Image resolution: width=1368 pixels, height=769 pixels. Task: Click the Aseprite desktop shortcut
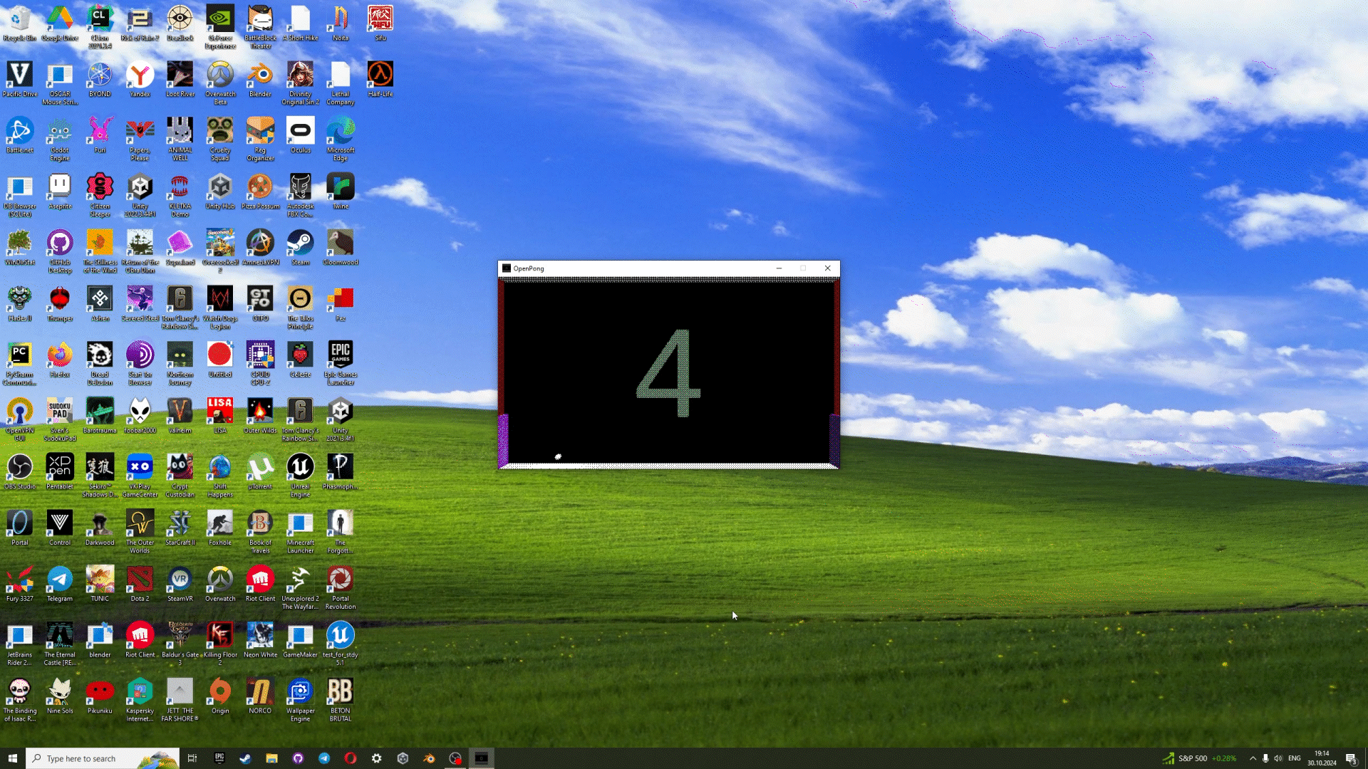click(60, 188)
